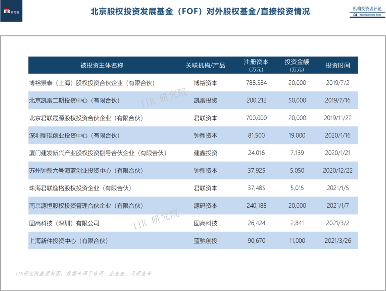Select 厦门建发新兴产业股权投资捌号合伙企业（有限合伙）
386x291 pixels.
(x=98, y=153)
